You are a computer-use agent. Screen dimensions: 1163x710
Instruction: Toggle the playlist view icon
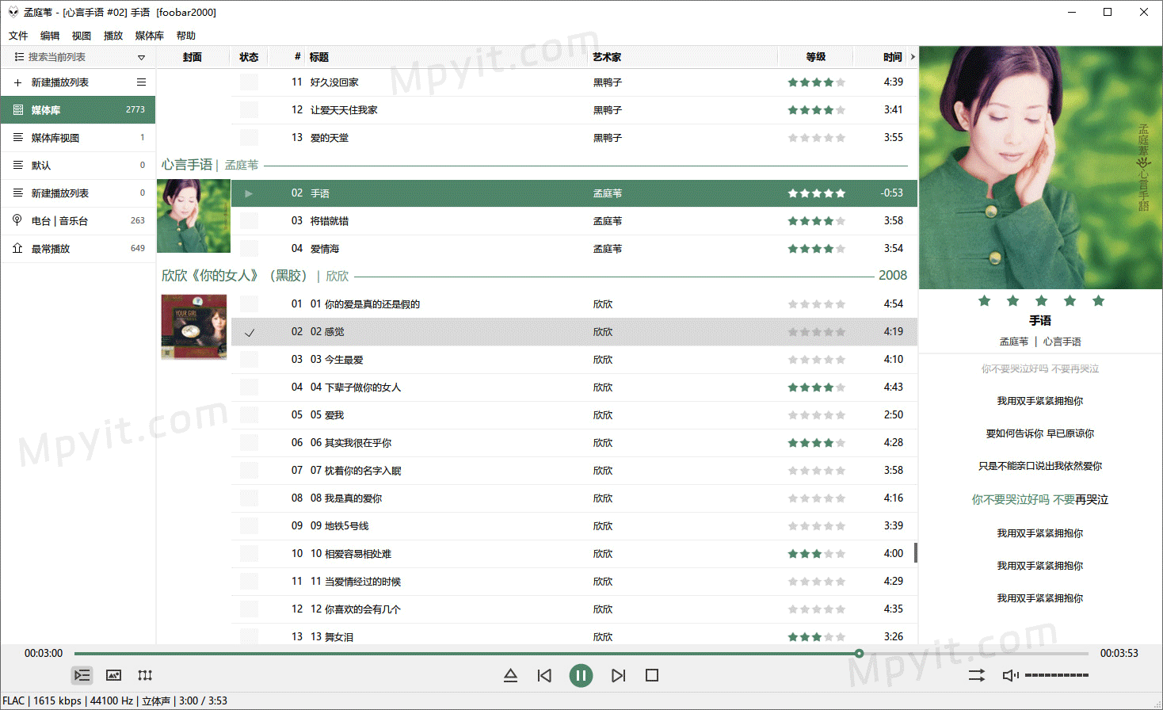pos(82,675)
